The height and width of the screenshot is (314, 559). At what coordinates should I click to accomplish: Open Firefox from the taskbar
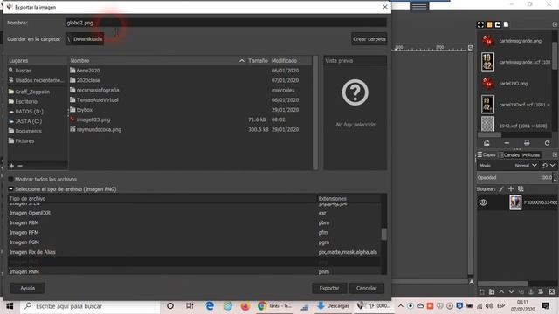coord(245,306)
